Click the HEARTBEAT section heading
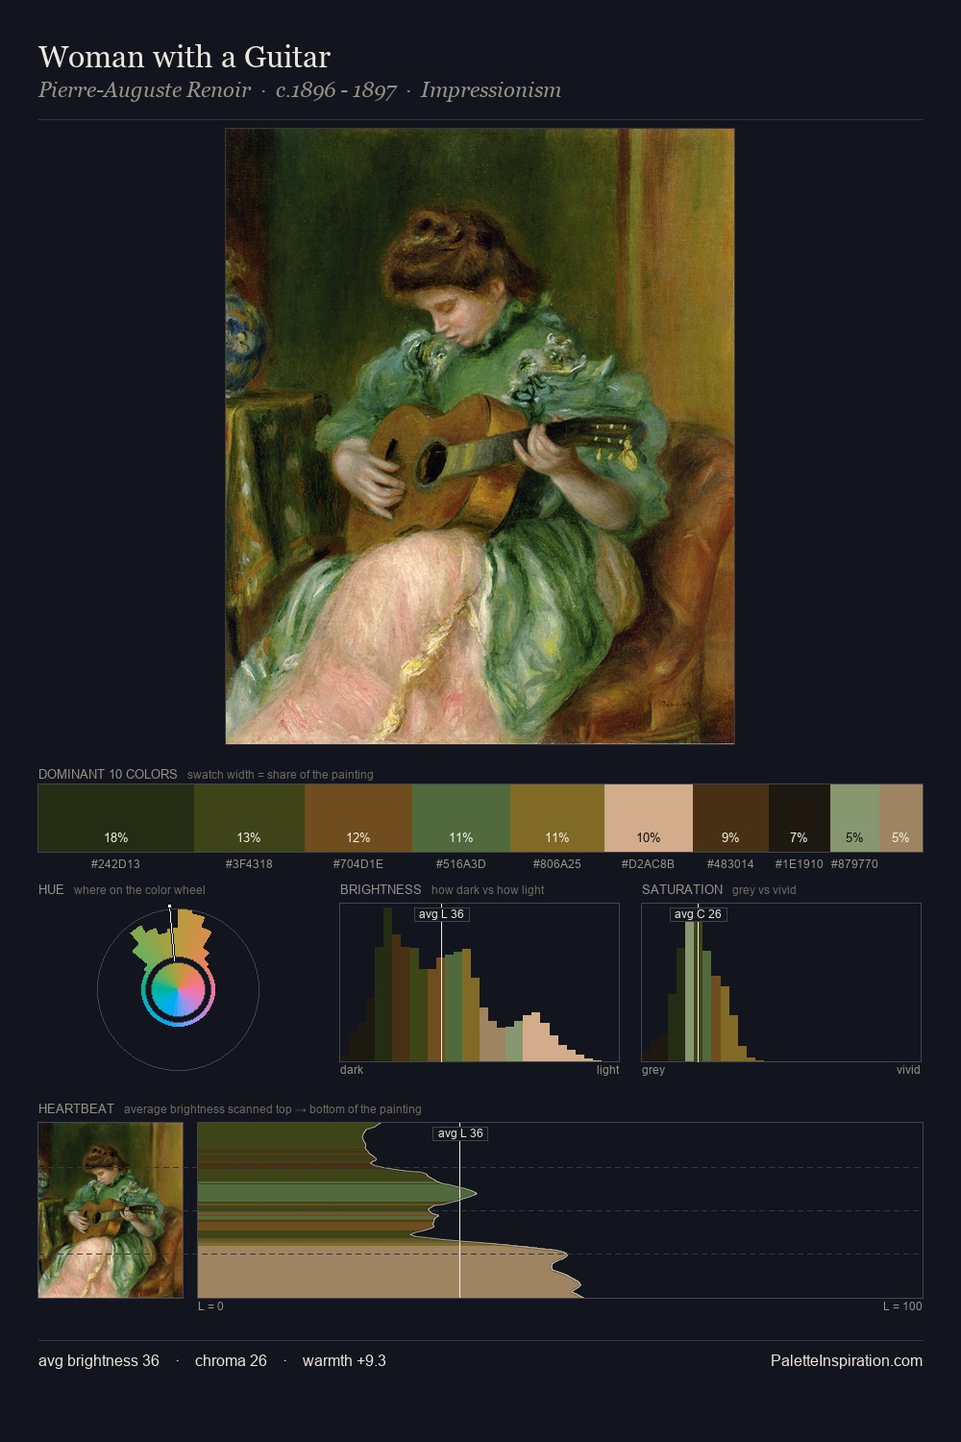Image resolution: width=961 pixels, height=1442 pixels. [76, 1108]
